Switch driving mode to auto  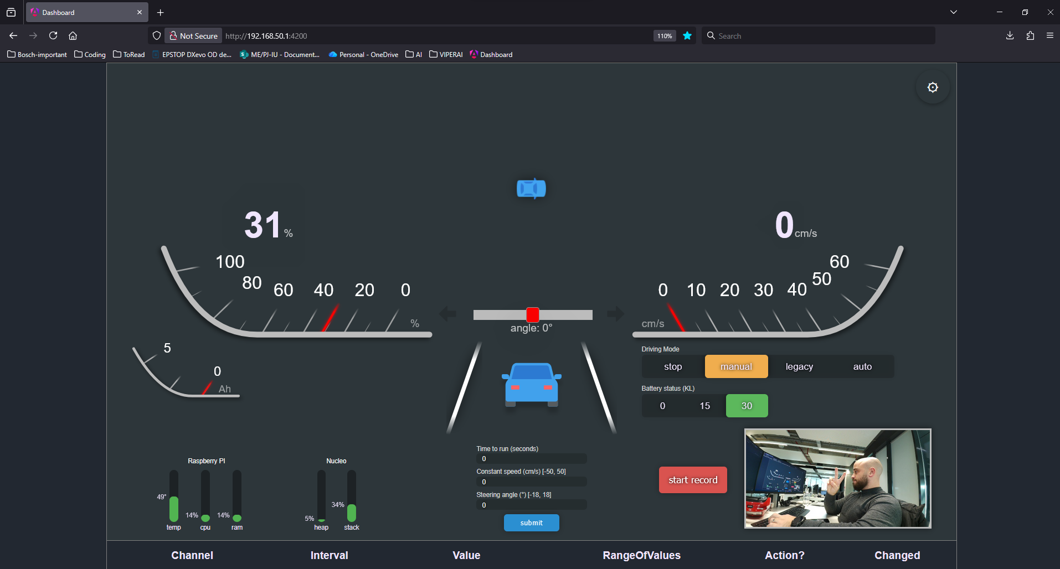click(x=862, y=366)
